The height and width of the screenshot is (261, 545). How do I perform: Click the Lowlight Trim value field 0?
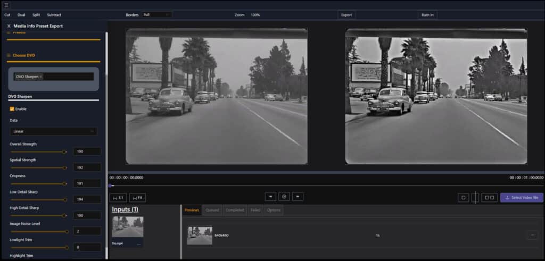87,247
